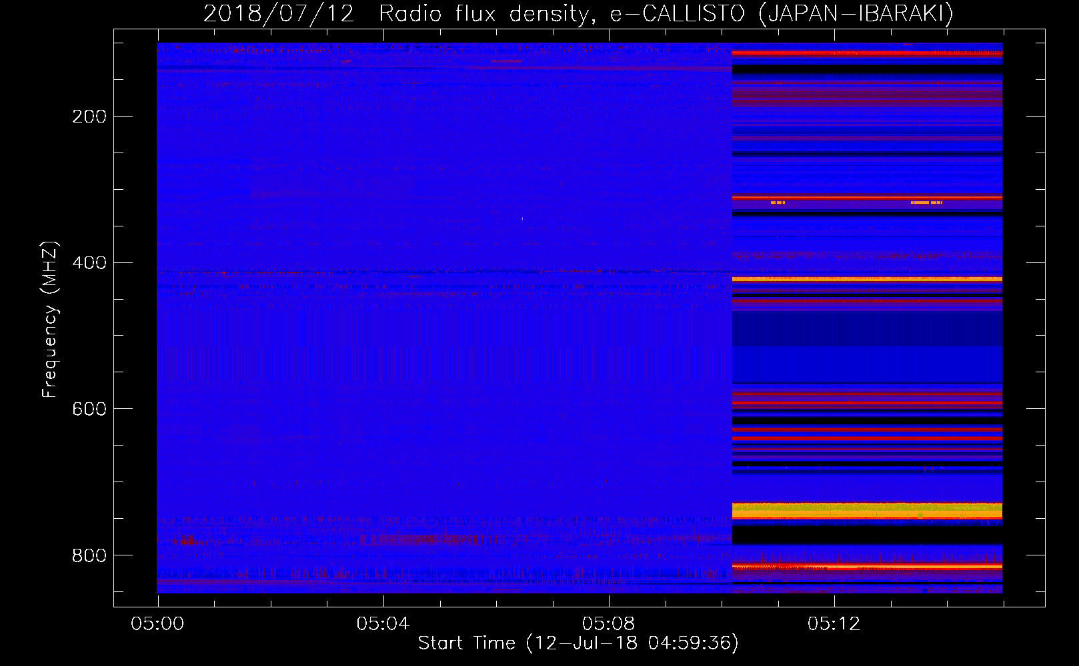Click the plot title 'Radio flux density, e-CALLISTO (JAPAN-IBARAKI)'
Screen dimensions: 1079x666
(666, 13)
